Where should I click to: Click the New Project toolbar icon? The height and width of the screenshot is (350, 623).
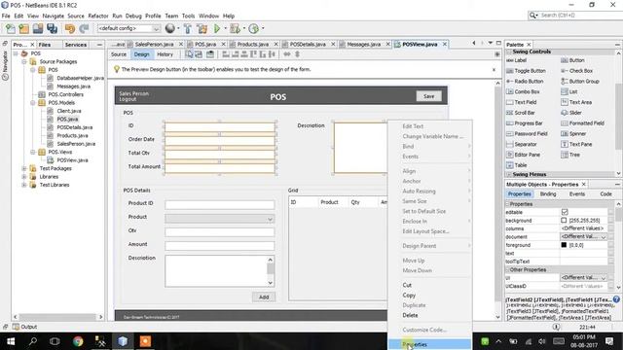point(23,28)
